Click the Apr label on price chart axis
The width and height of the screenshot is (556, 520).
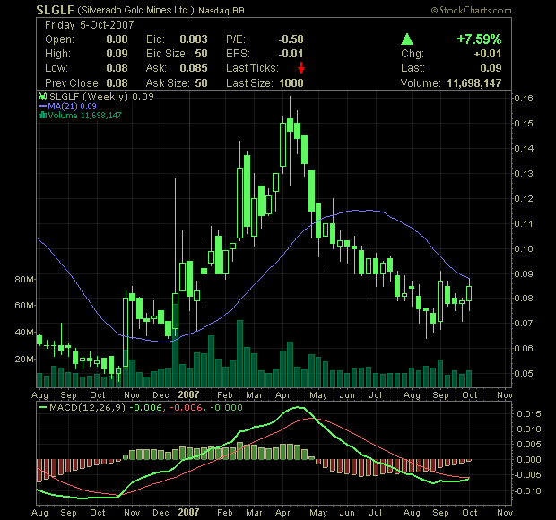point(282,394)
